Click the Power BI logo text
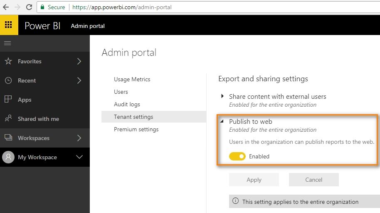Image resolution: width=380 pixels, height=213 pixels. 42,26
